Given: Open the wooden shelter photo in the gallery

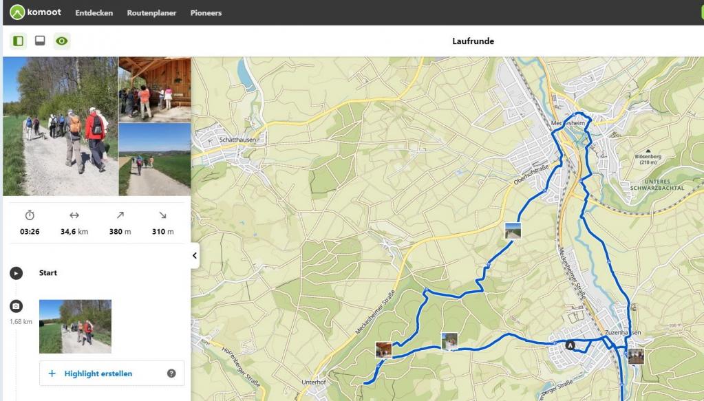Looking at the screenshot, I should tap(155, 89).
